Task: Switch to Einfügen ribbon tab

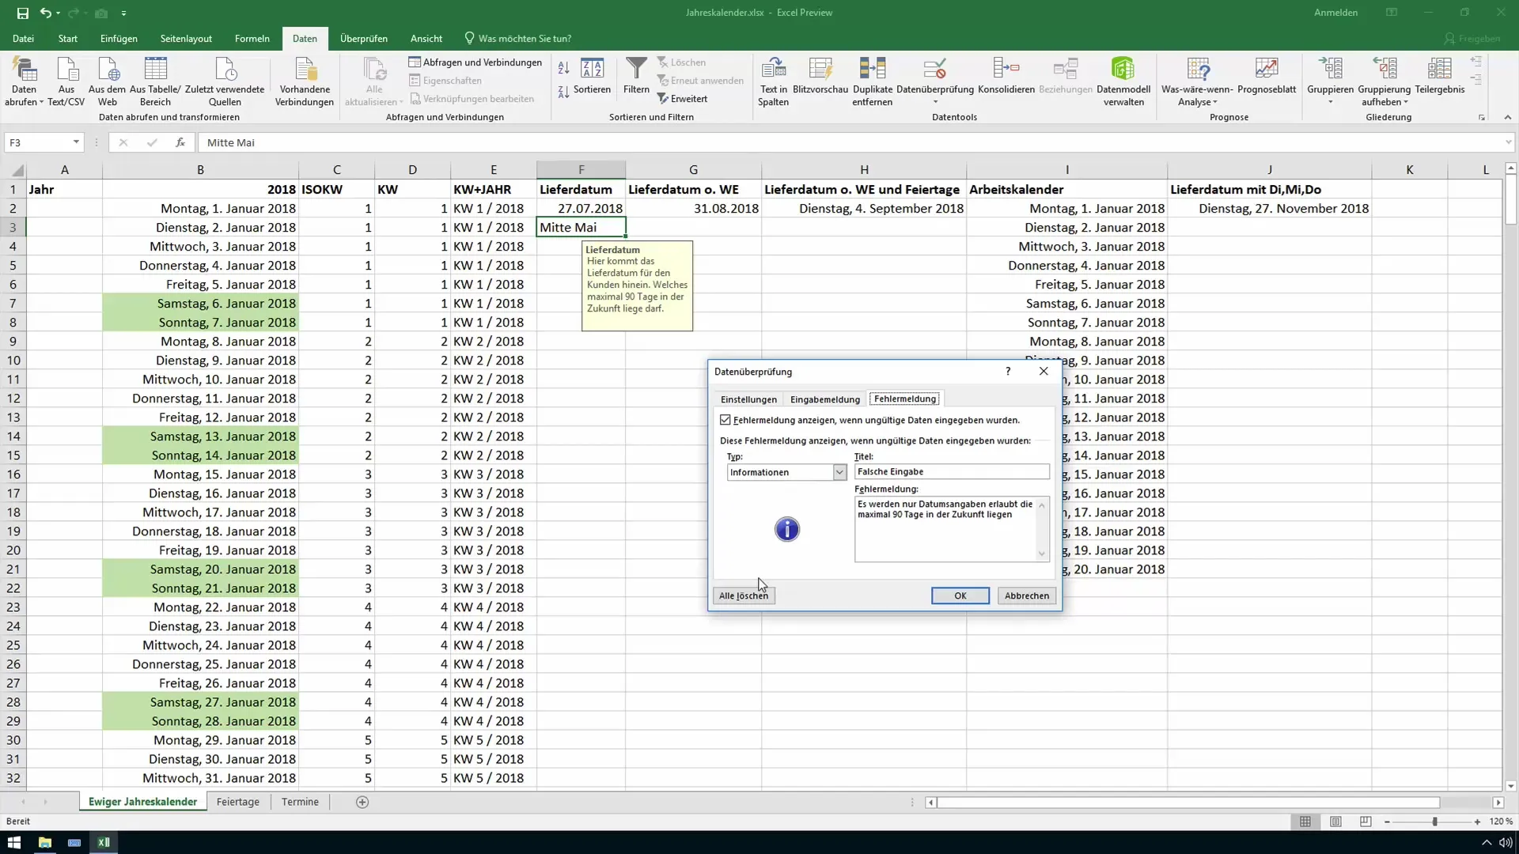Action: point(119,39)
